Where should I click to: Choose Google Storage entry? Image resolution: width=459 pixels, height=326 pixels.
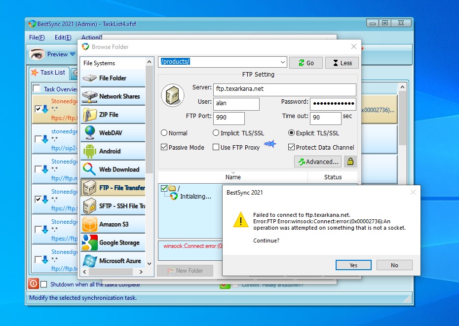point(113,243)
